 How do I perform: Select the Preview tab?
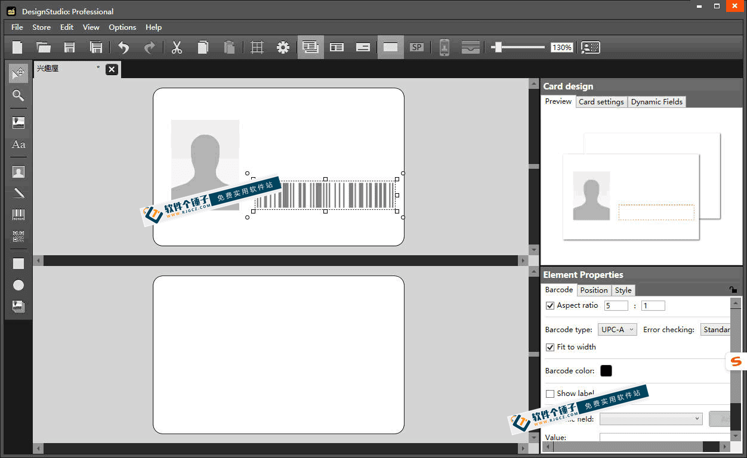[x=558, y=101]
